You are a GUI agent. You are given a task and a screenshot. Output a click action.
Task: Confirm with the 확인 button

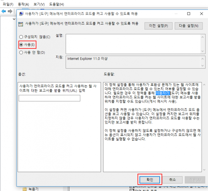(150, 180)
